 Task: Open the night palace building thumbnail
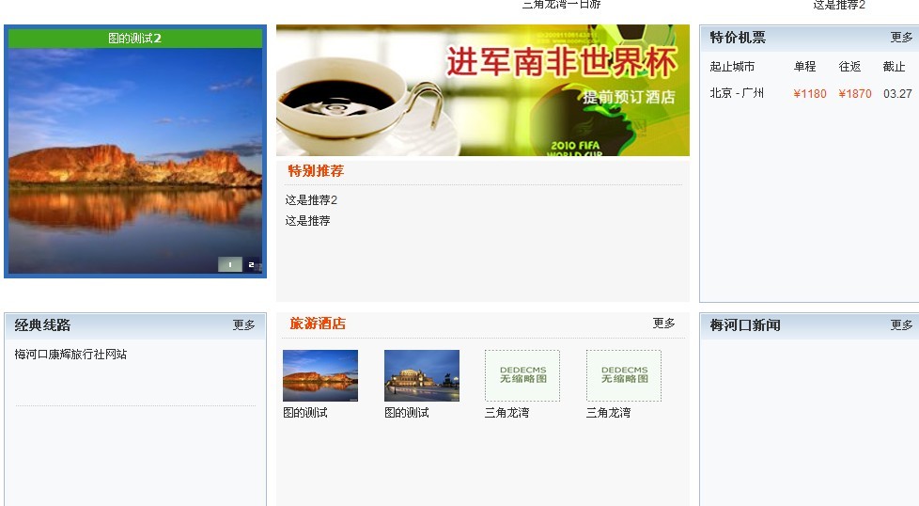tap(422, 376)
